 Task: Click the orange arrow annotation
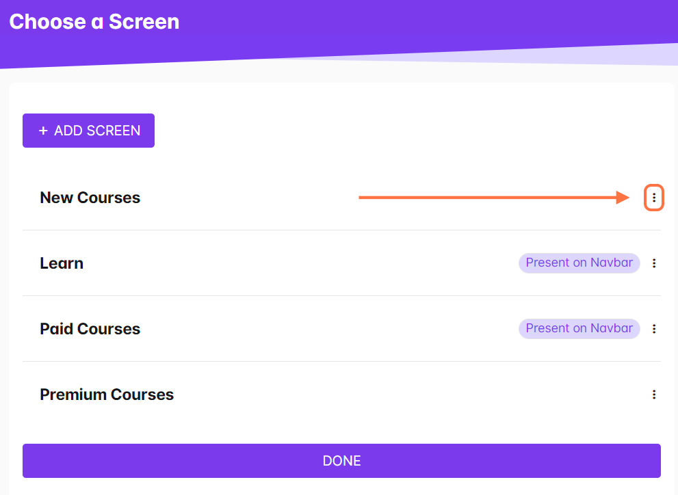(x=493, y=198)
